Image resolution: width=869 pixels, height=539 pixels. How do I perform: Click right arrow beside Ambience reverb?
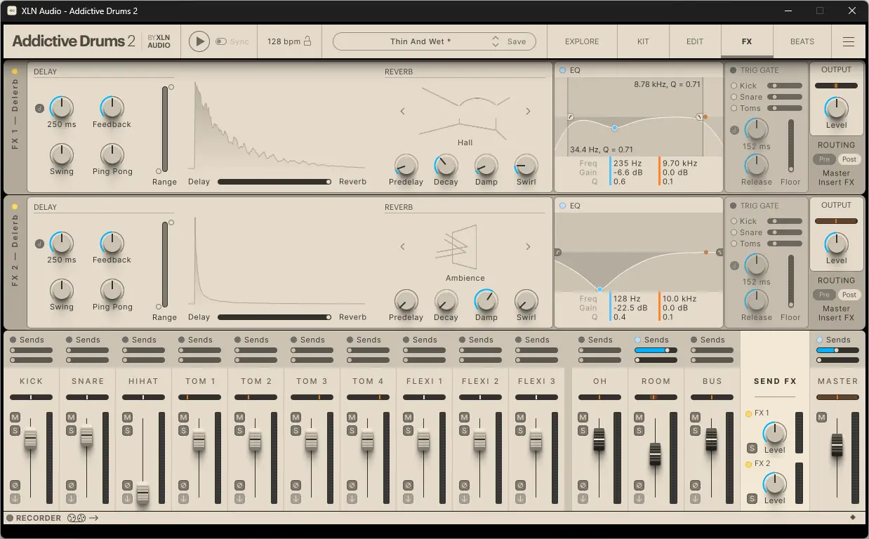(528, 246)
